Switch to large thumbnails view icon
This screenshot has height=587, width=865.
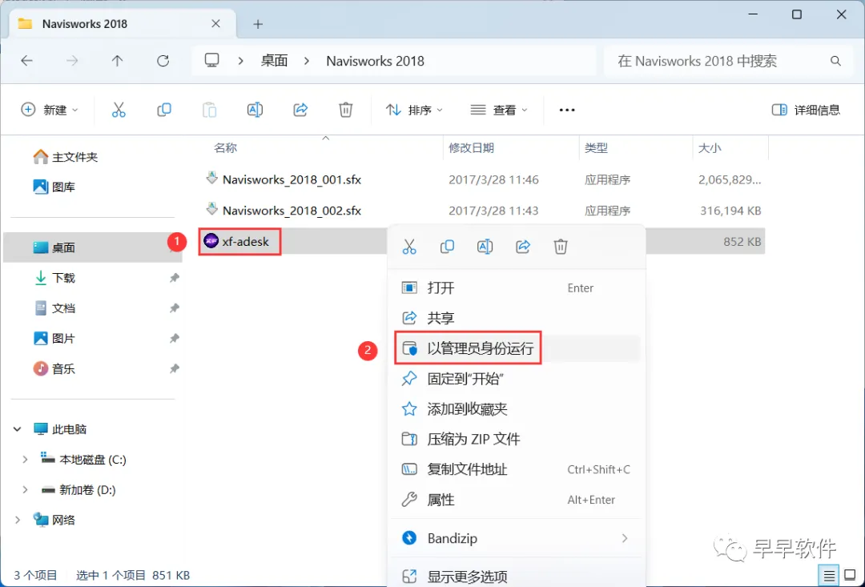coord(850,577)
